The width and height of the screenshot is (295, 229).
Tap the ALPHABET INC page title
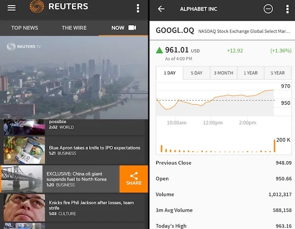tap(199, 9)
